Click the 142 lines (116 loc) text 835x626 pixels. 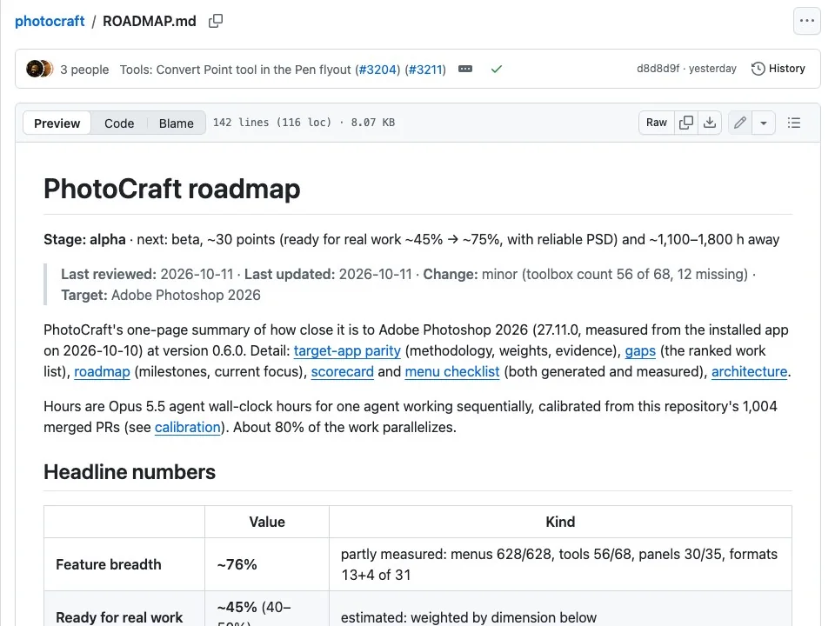[x=272, y=123]
